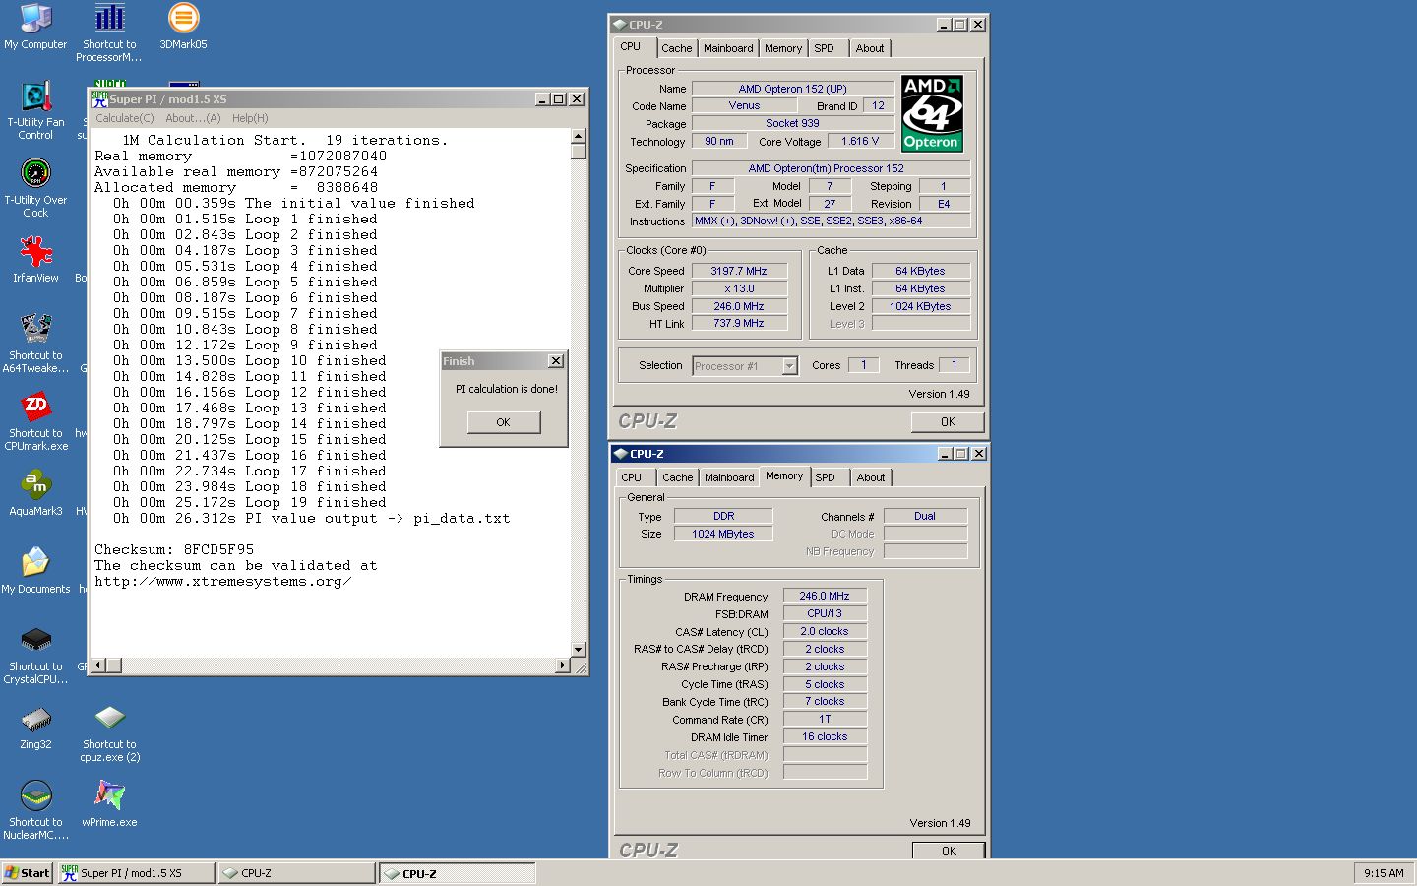1417x886 pixels.
Task: Click the Channels # Dual value
Action: coord(925,516)
